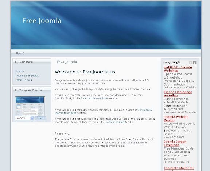Image resolution: width=210 pixels, height=171 pixels.
Task: Click the Please note: text
Action: point(62,134)
